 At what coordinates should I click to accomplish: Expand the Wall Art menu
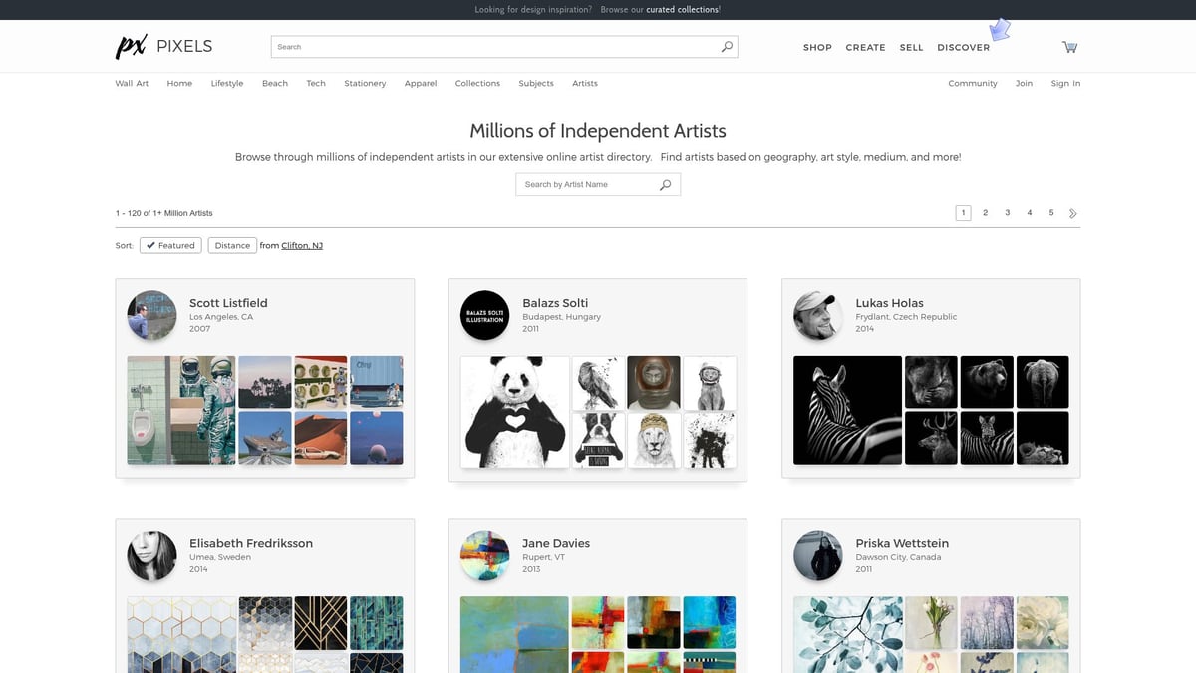(132, 84)
